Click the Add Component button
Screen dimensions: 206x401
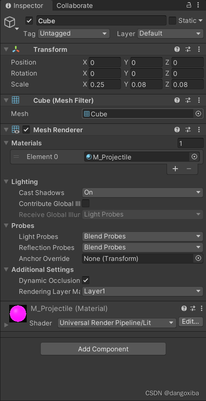(103, 349)
